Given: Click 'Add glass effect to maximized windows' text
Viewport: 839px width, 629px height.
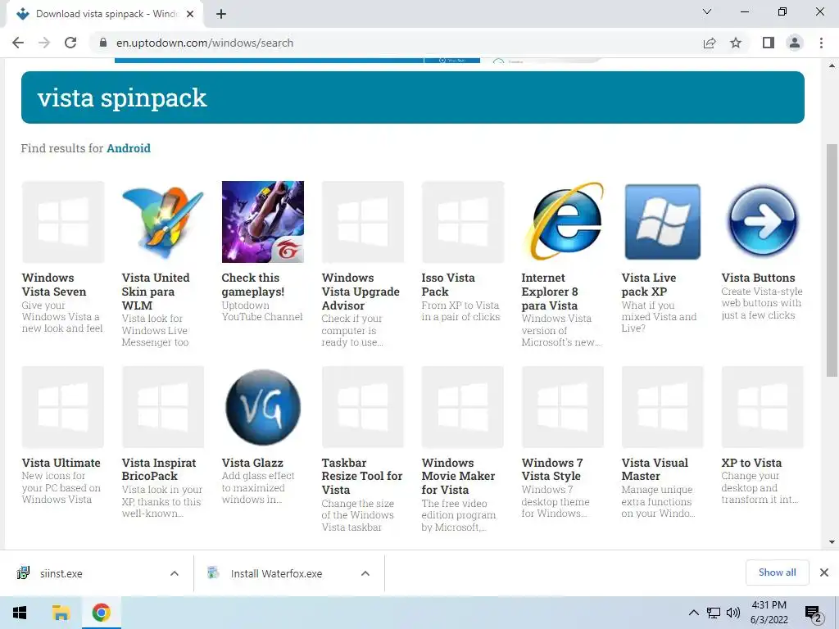Looking at the screenshot, I should point(258,487).
